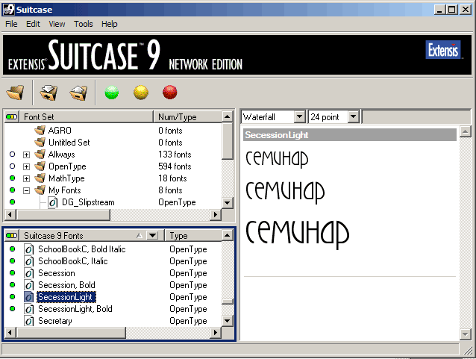Screen dimensions: 476x359
Task: Toggle activation dot for OpenType set
Action: coord(12,166)
